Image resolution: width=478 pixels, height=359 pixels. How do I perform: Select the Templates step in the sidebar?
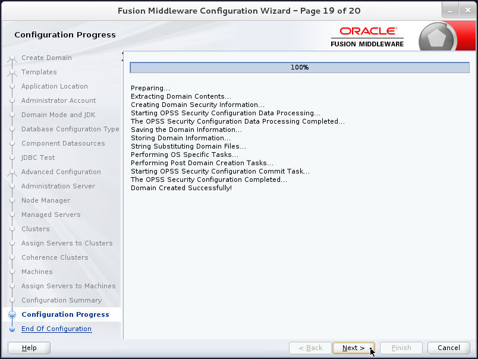click(39, 72)
